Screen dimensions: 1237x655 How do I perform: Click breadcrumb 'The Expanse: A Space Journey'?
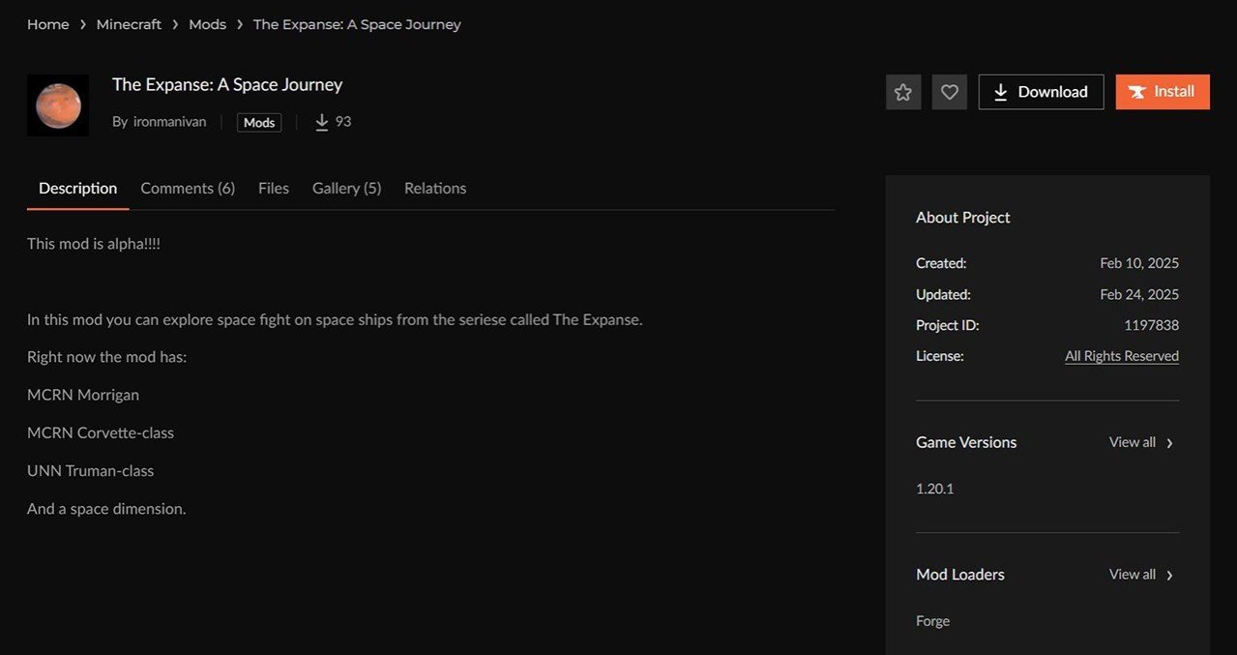(x=357, y=24)
